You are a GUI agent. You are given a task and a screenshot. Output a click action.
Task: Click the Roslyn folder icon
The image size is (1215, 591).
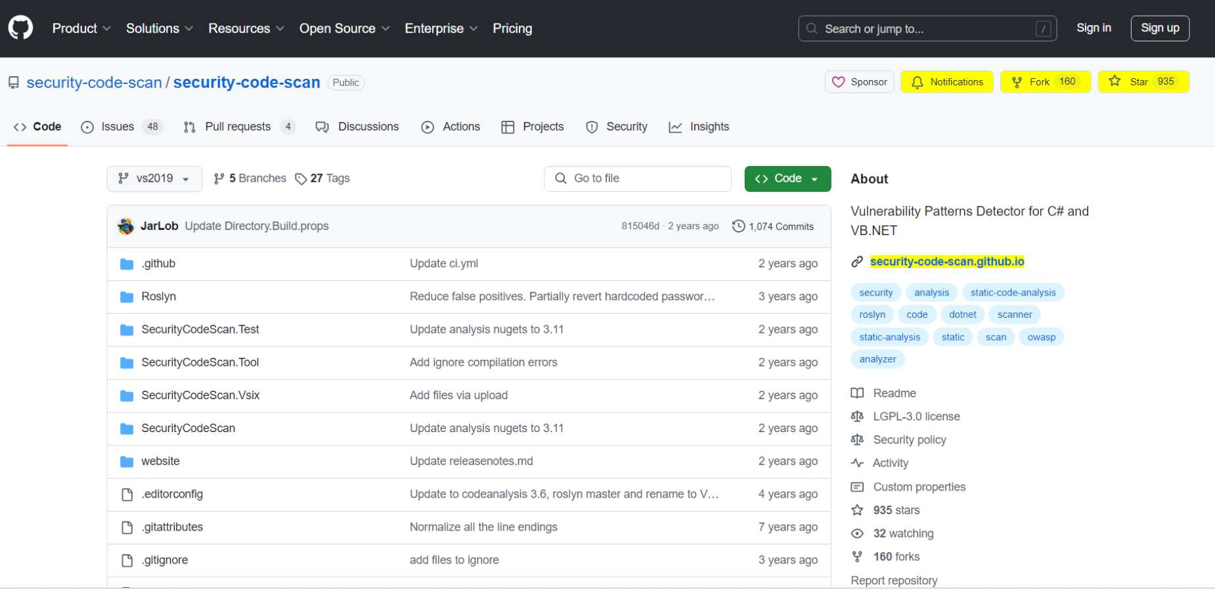click(127, 297)
